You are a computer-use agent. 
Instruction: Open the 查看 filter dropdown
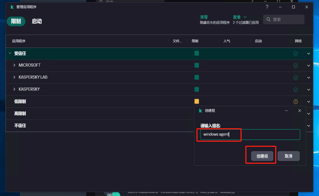point(240,17)
